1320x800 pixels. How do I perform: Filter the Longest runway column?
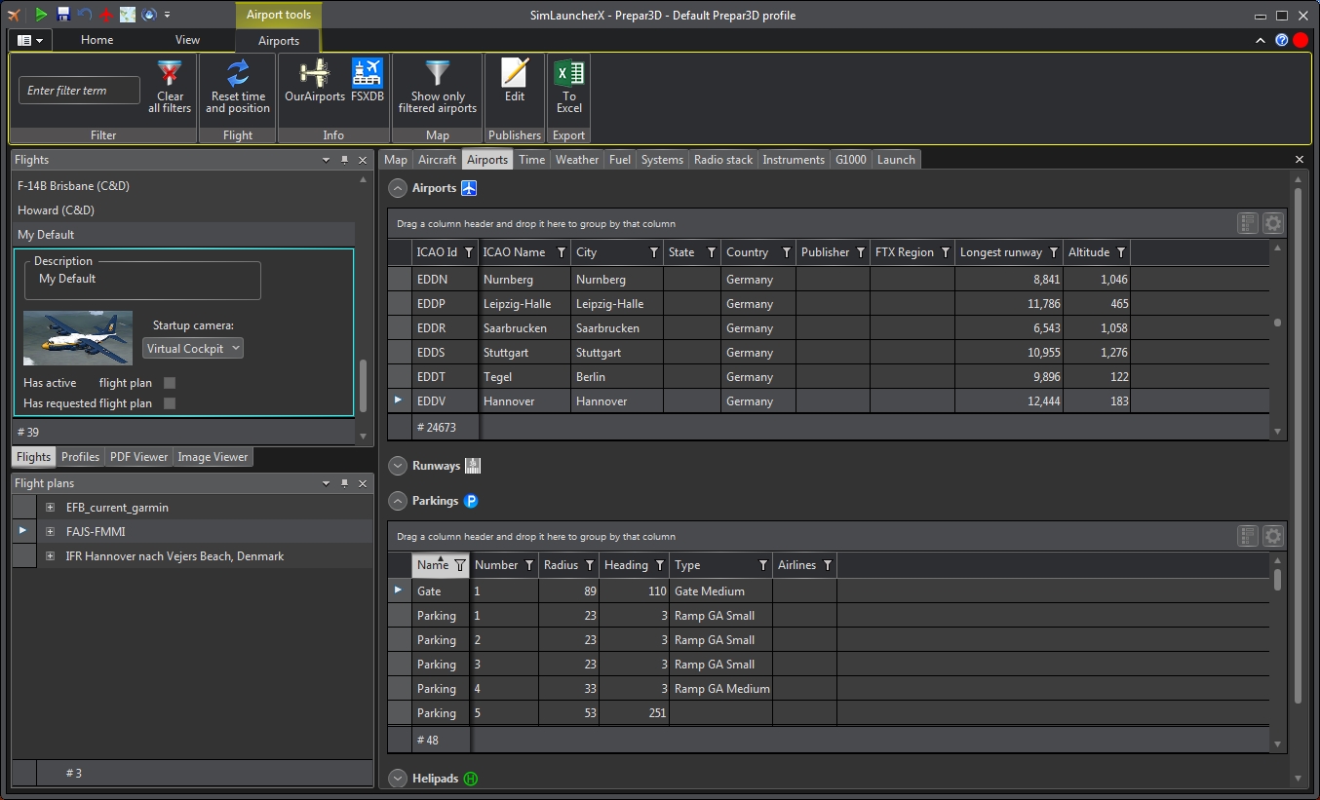(x=1054, y=253)
